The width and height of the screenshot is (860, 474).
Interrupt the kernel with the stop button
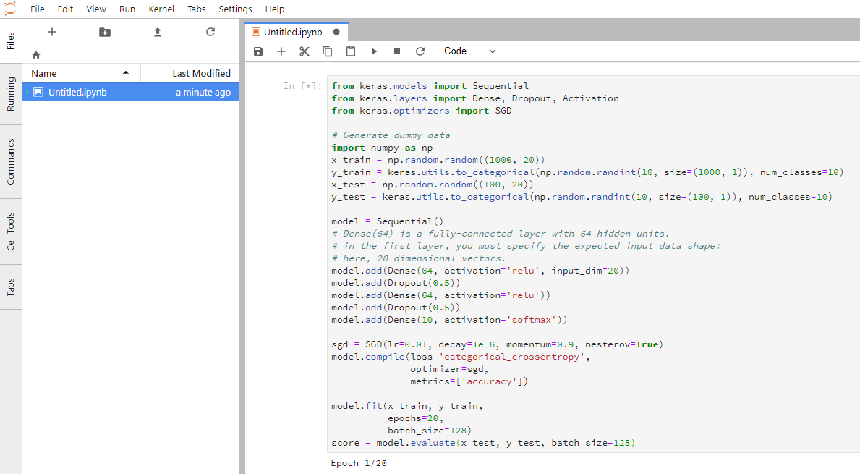pos(397,51)
